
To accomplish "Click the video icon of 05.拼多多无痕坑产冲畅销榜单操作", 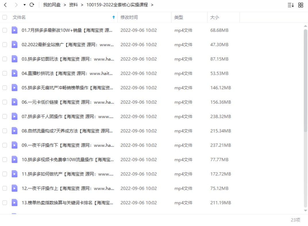I will point(15,88).
